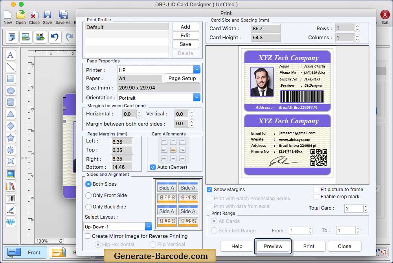Click the Insert Image tool icon
The width and height of the screenshot is (393, 263).
point(11,174)
